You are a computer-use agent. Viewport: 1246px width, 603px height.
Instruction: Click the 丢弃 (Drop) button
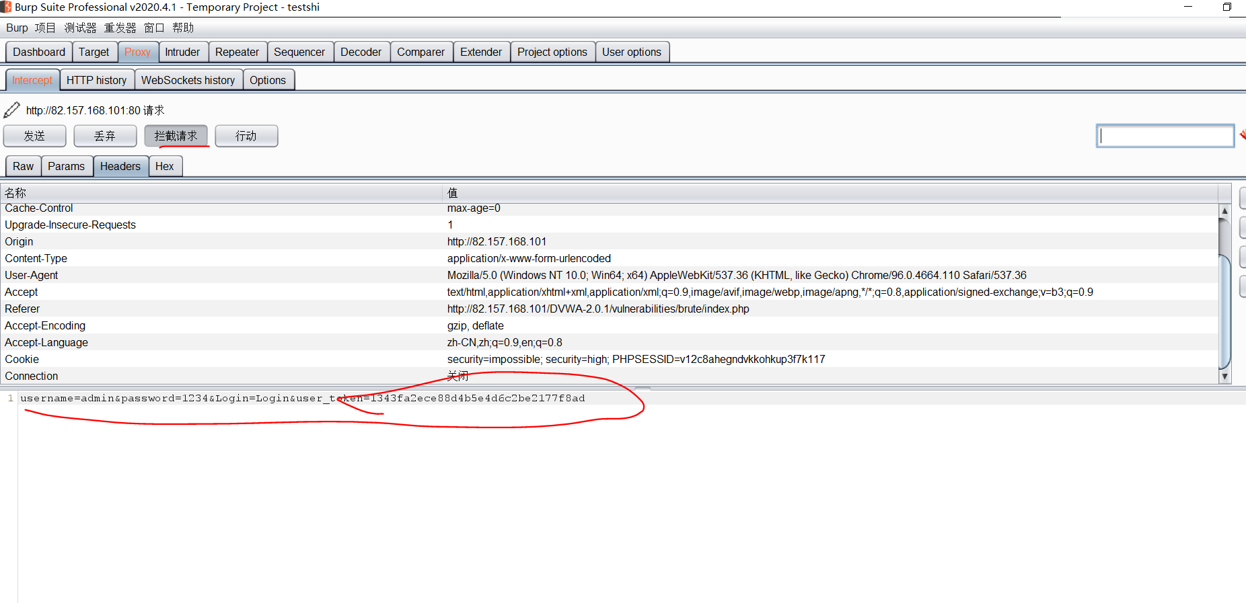[105, 136]
